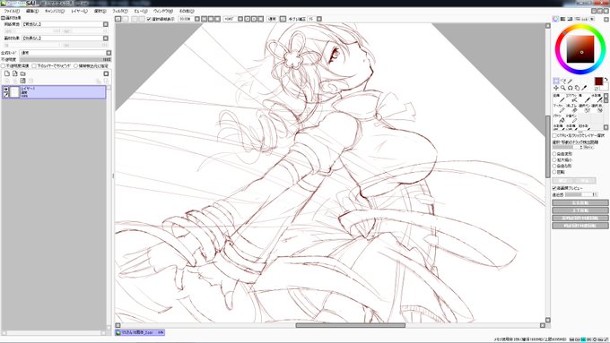Select the rectangular selection tool
610x343 pixels.
coord(556,81)
